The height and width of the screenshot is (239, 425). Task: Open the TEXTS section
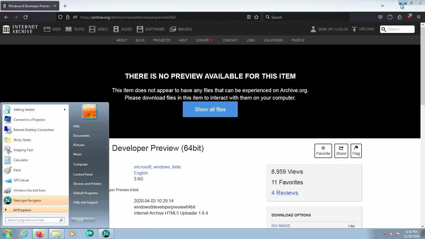[x=75, y=29]
